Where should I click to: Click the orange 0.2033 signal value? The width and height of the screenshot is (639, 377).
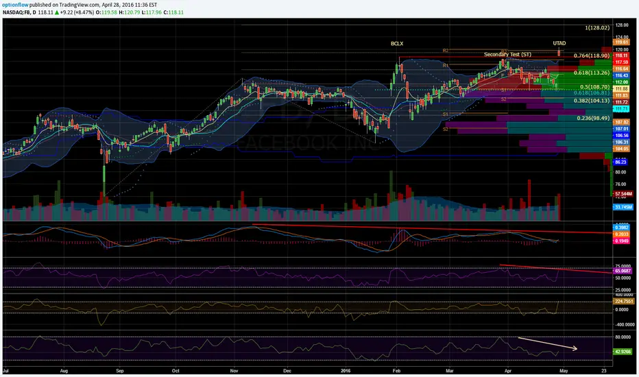coord(621,234)
